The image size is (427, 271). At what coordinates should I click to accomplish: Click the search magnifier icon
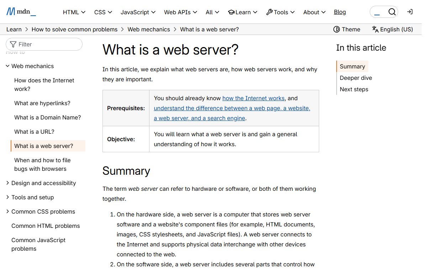pyautogui.click(x=392, y=12)
